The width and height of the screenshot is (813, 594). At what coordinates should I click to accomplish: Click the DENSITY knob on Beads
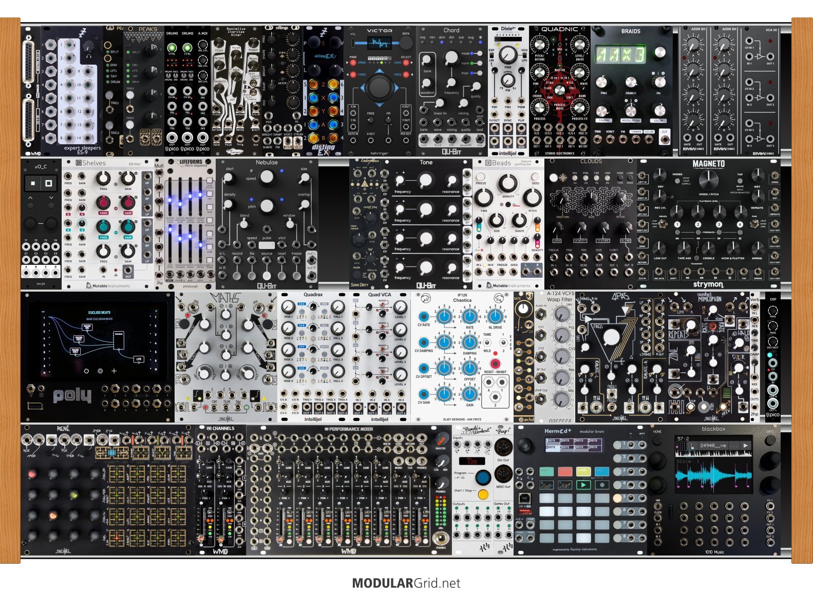507,182
